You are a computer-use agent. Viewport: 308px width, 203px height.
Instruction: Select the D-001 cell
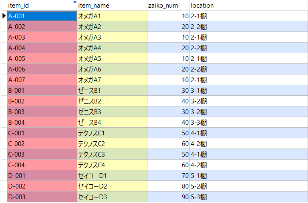pyautogui.click(x=42, y=175)
